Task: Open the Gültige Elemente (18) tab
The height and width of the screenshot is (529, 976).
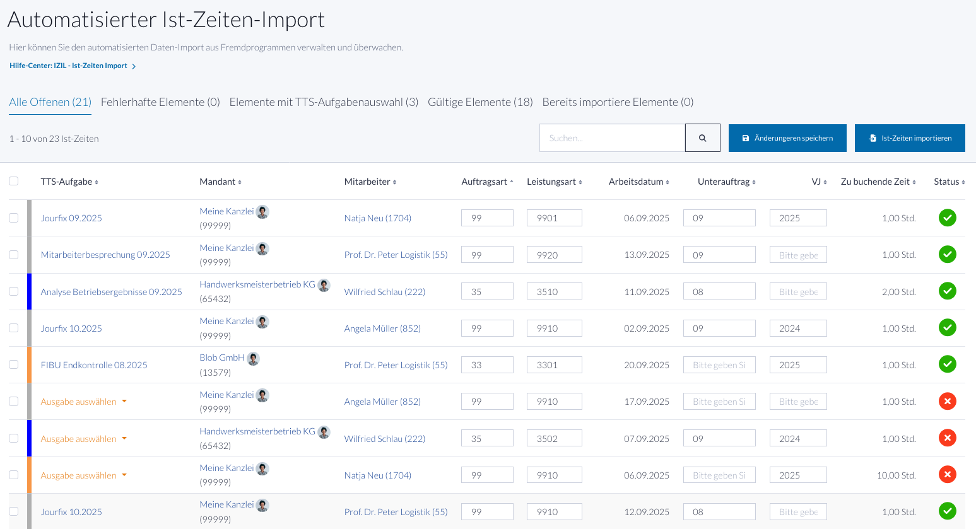Action: tap(480, 102)
